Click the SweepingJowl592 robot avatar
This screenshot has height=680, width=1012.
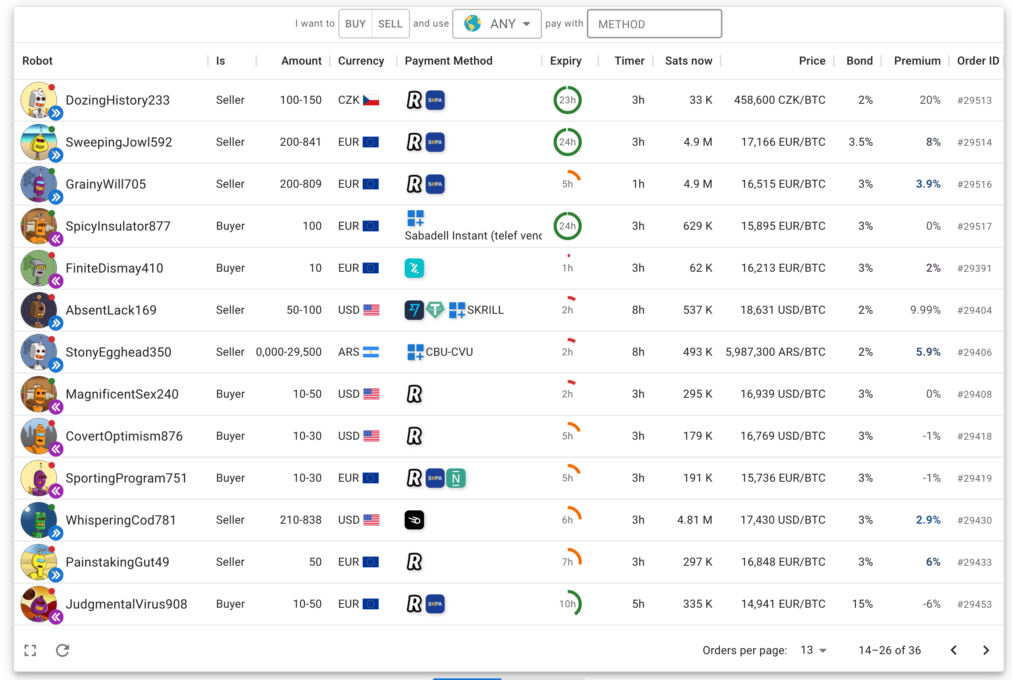39,142
